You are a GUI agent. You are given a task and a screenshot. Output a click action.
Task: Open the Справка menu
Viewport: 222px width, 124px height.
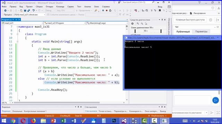coord(106,7)
